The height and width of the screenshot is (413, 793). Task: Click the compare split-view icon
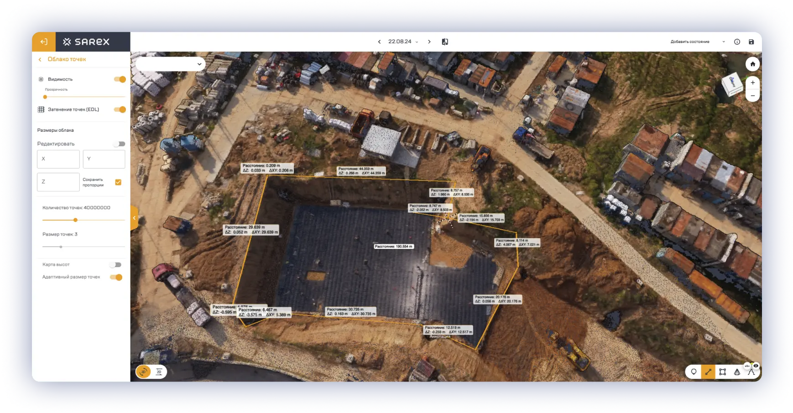445,42
